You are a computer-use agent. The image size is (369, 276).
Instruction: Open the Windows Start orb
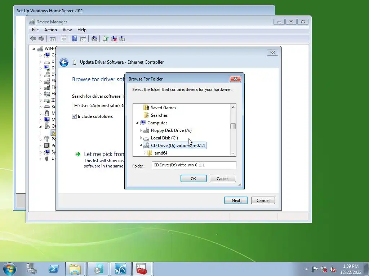[10, 269]
